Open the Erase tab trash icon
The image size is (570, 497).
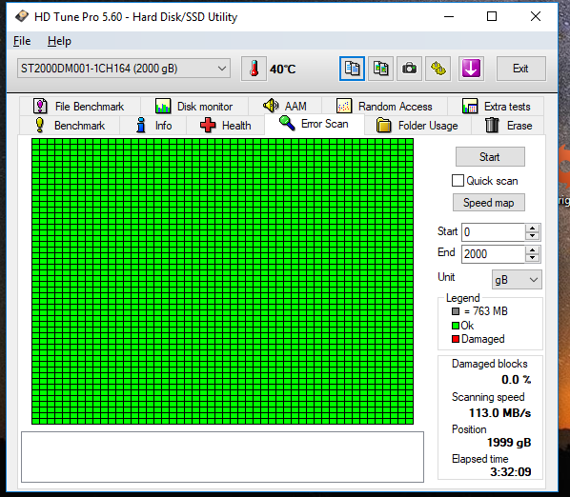tap(492, 126)
